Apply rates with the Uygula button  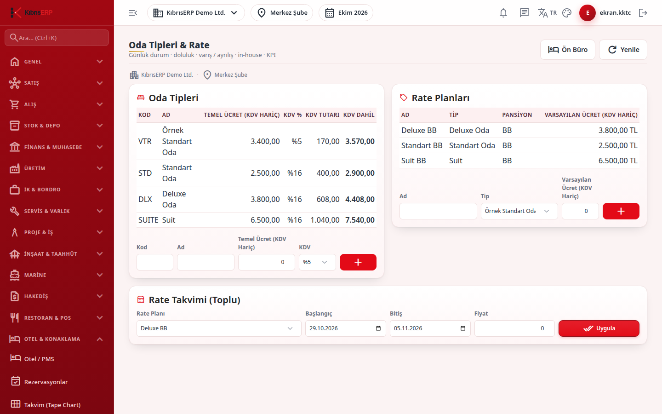click(599, 328)
